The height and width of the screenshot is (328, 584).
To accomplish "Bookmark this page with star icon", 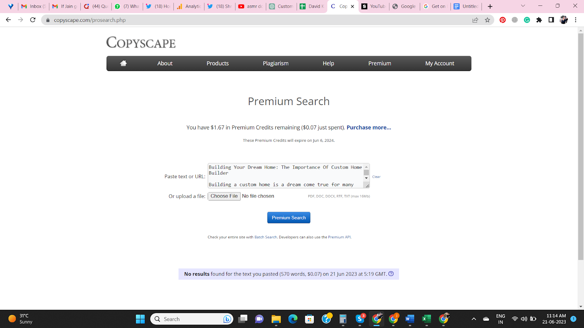I will [487, 20].
